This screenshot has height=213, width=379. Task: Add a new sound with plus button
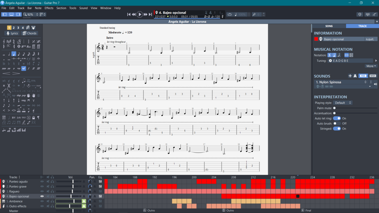tap(350, 76)
